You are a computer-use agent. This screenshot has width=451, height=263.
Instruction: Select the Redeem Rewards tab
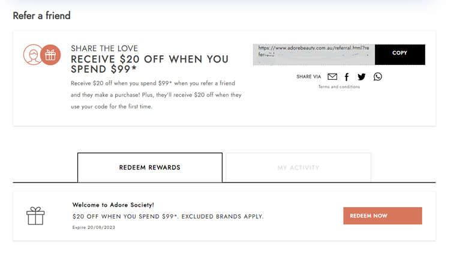tap(150, 168)
